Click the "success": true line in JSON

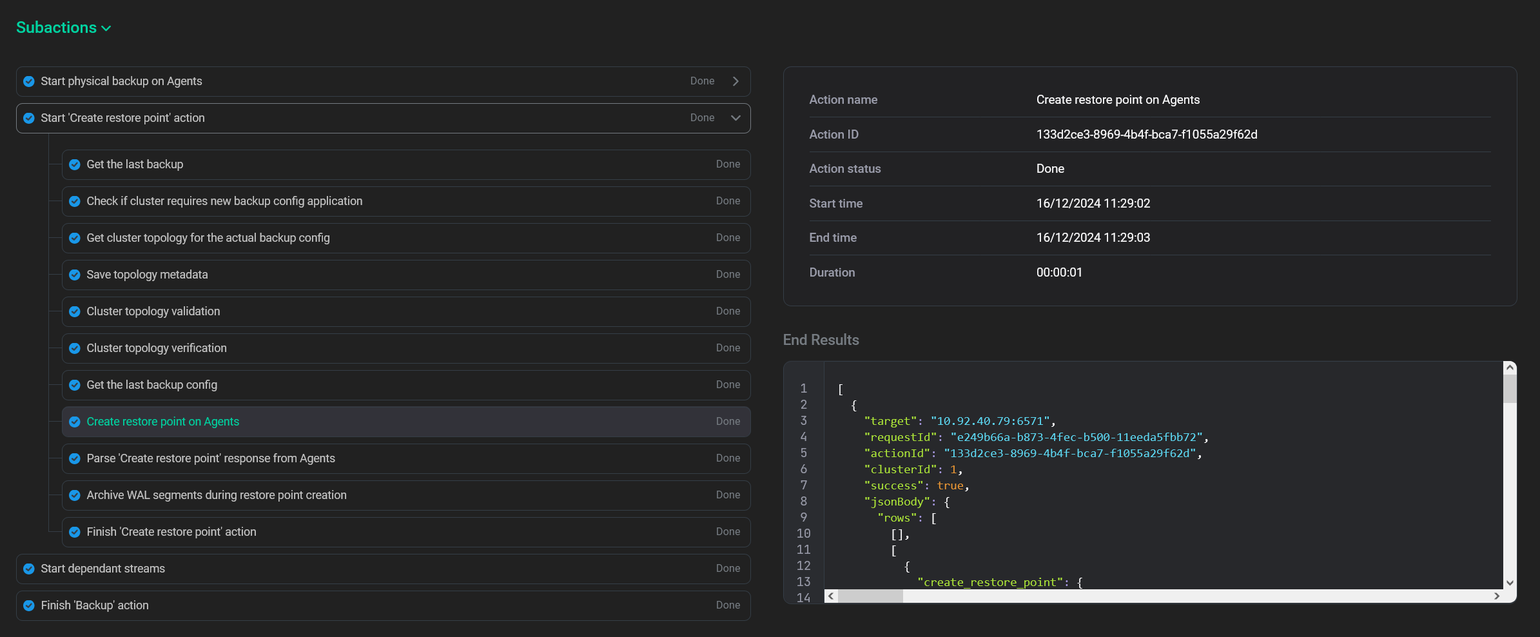tap(917, 485)
